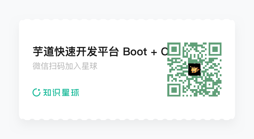254x139 pixels.
Task: Click the 知识星球 circular logo icon
Action: 37,92
